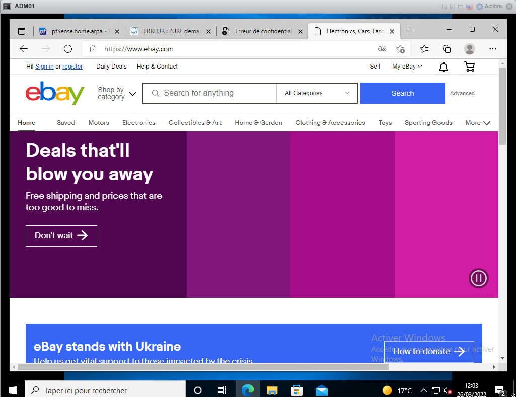The image size is (516, 397).
Task: Open the Electronics navigation item
Action: [138, 123]
